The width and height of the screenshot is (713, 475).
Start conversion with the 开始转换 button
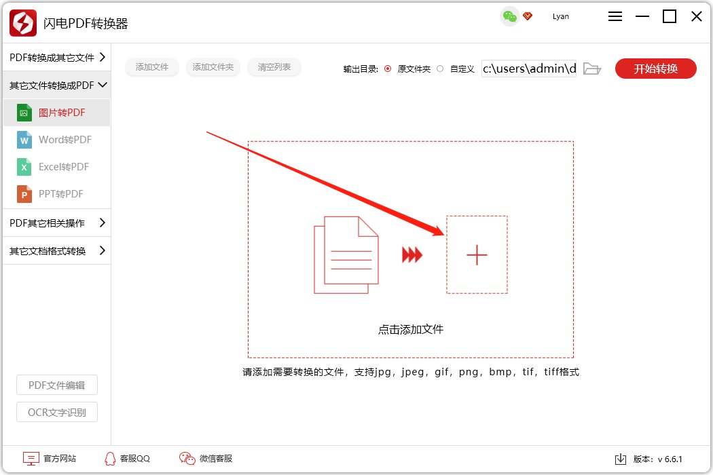(655, 69)
